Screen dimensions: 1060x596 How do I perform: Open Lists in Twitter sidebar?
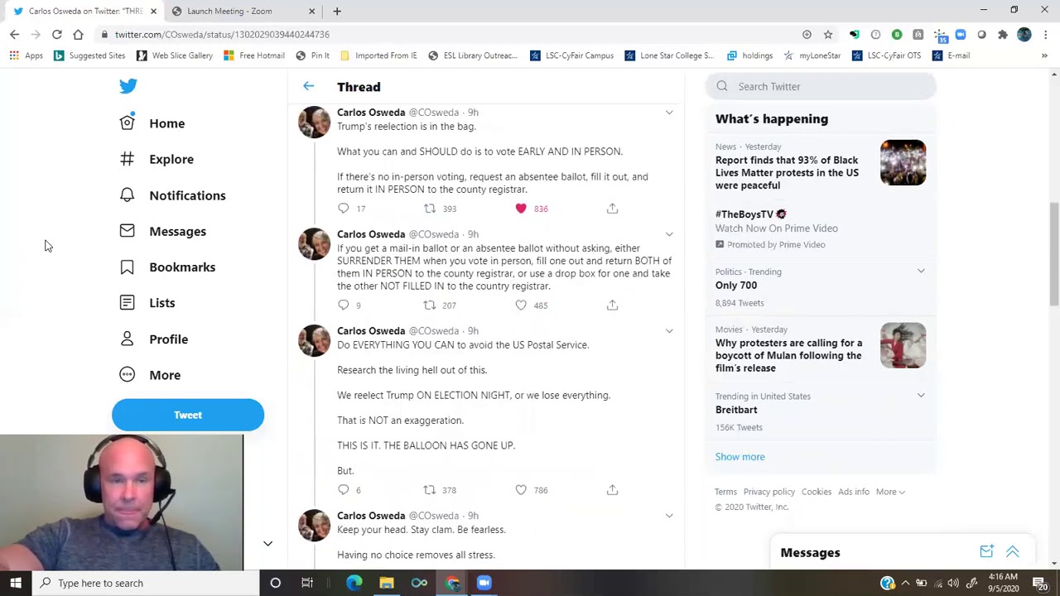click(147, 303)
